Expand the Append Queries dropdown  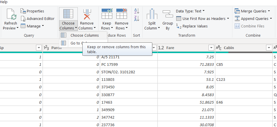[x=271, y=18]
